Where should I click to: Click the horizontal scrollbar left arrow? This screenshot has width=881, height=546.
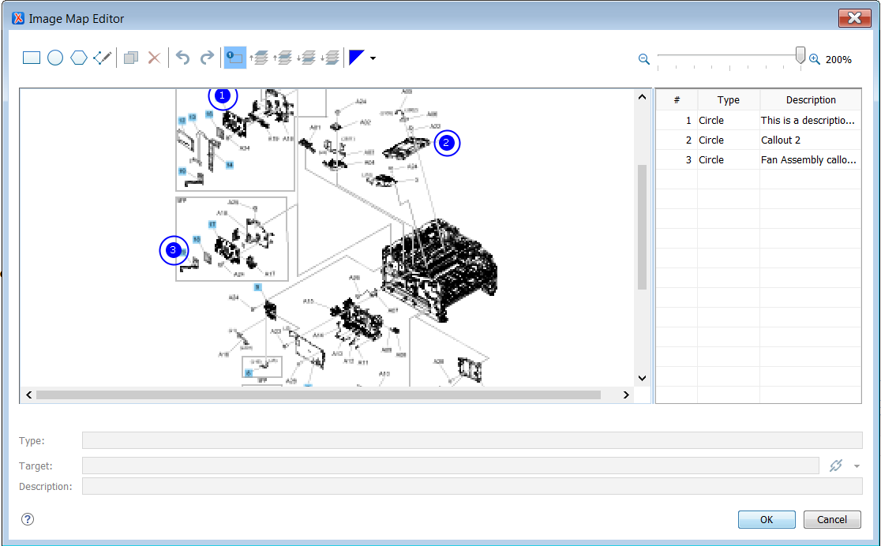(x=28, y=395)
